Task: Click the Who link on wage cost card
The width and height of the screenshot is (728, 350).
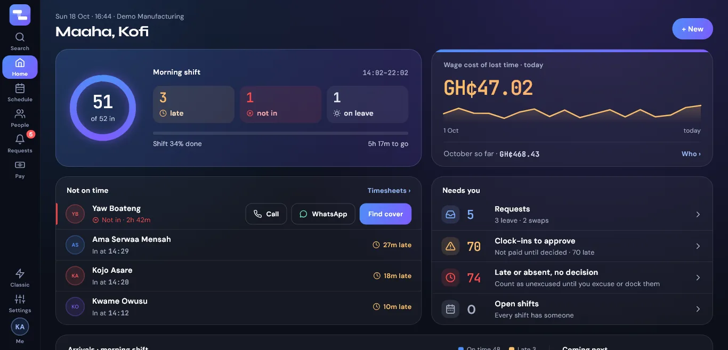Action: click(691, 154)
